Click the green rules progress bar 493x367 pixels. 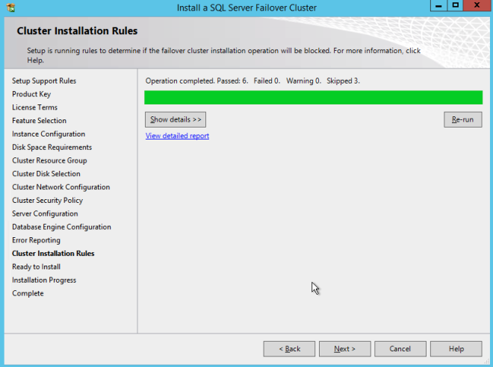[x=314, y=97]
